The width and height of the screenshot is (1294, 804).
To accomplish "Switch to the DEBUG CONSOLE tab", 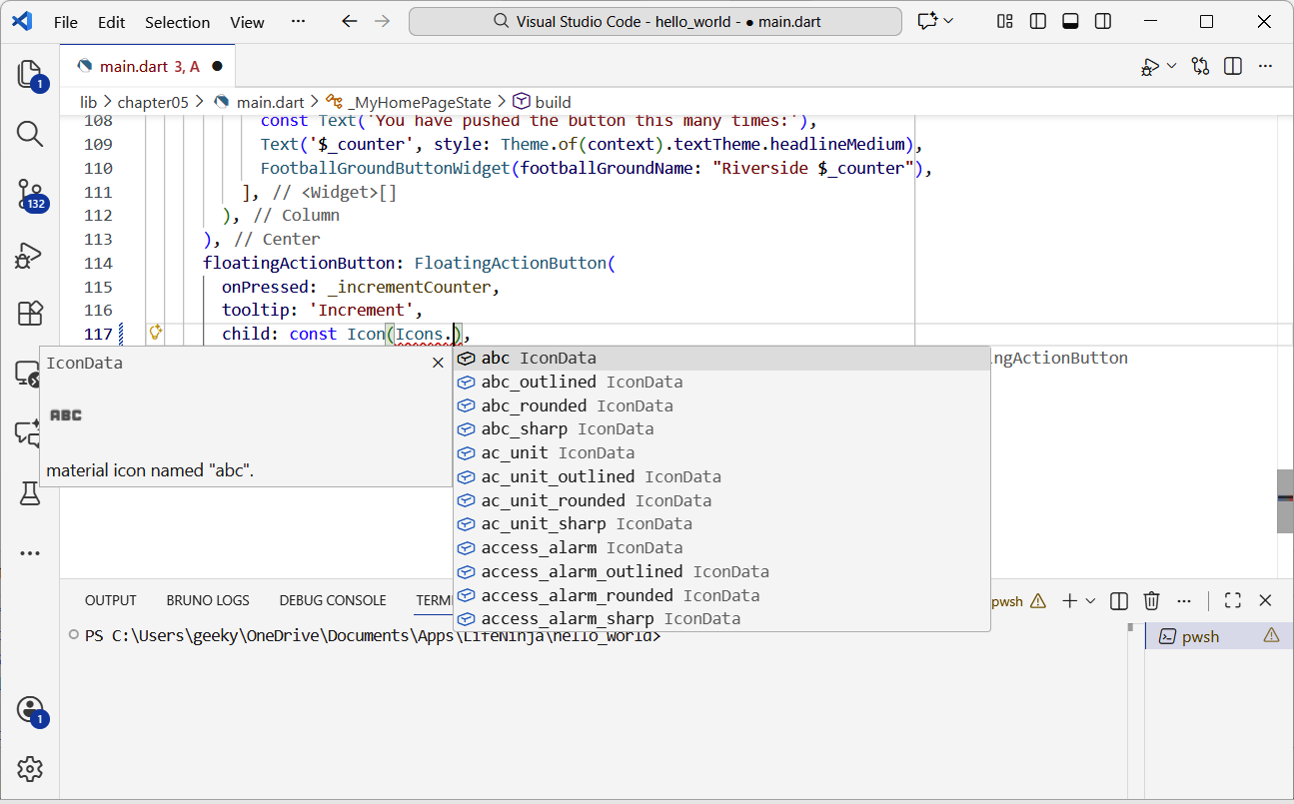I will coord(333,600).
